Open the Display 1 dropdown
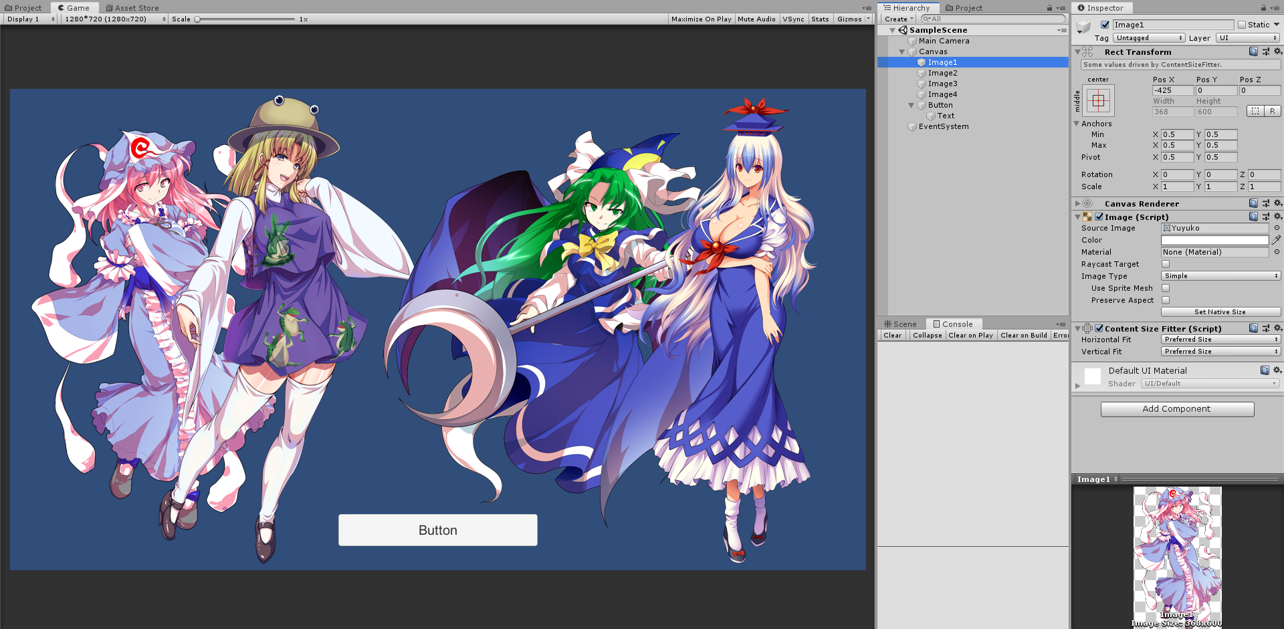The width and height of the screenshot is (1284, 629). click(x=31, y=19)
